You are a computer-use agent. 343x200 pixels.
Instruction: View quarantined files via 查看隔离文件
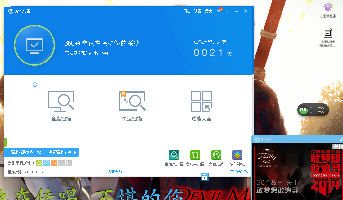pyautogui.click(x=60, y=152)
